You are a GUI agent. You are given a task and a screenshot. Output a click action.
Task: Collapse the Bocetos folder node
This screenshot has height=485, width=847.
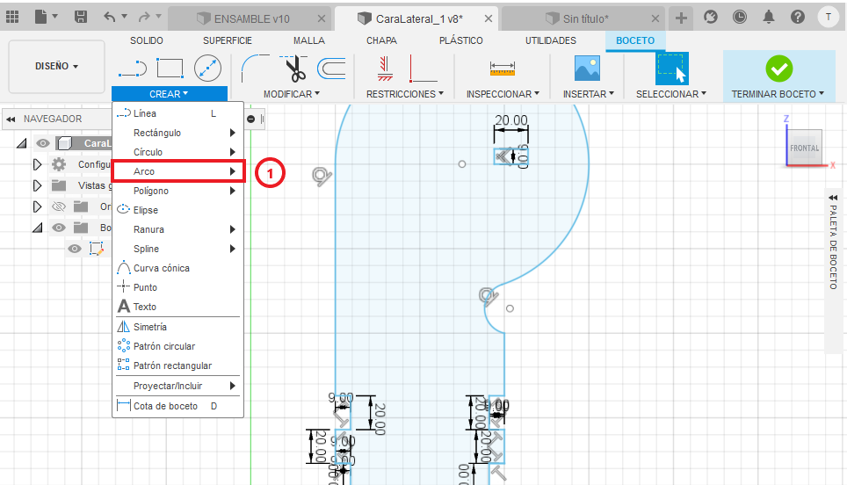37,228
